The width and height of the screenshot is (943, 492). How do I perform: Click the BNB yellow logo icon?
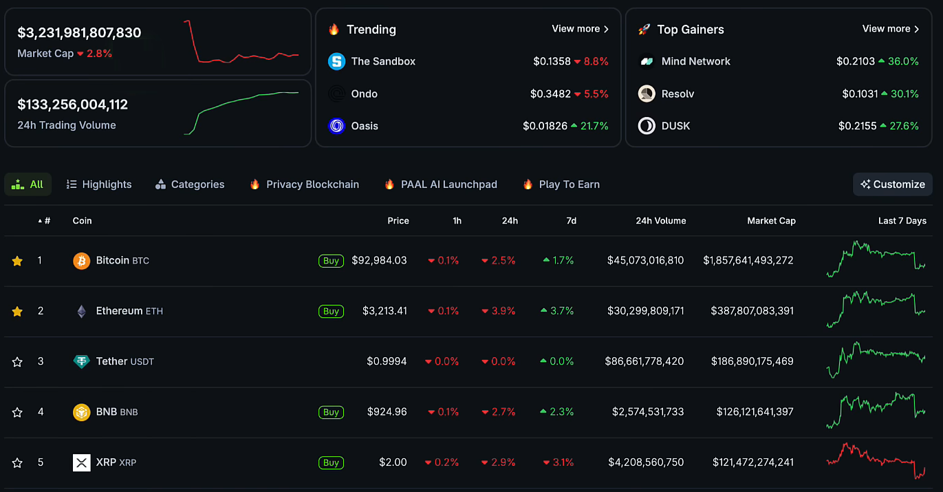tap(81, 412)
